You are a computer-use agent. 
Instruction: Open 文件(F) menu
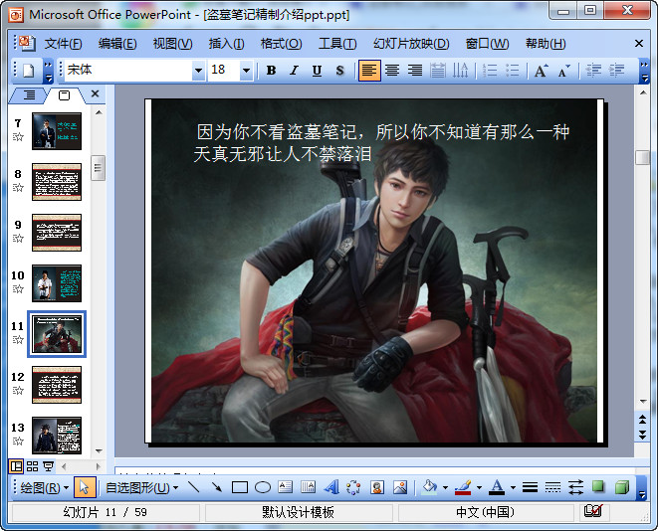(x=63, y=43)
